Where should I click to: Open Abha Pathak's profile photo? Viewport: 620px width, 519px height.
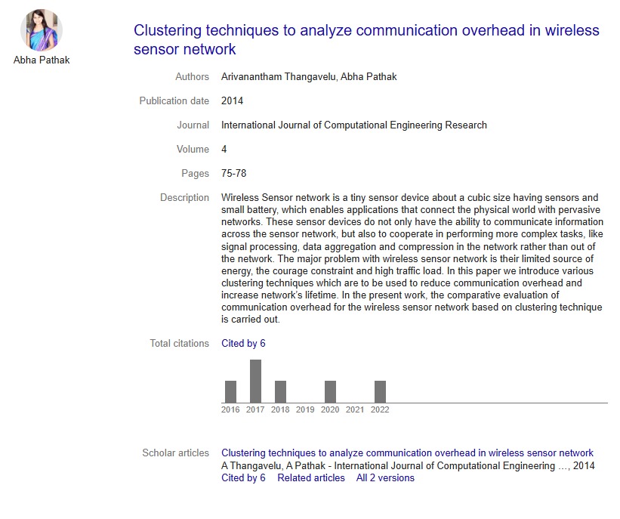[42, 30]
